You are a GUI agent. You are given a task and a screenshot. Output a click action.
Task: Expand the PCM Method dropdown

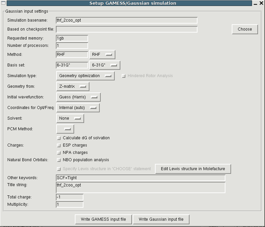pyautogui.click(x=65, y=129)
